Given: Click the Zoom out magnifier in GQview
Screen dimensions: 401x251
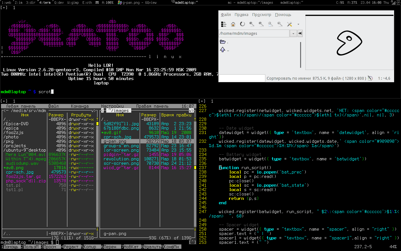Looking at the screenshot, I should coord(261,24).
